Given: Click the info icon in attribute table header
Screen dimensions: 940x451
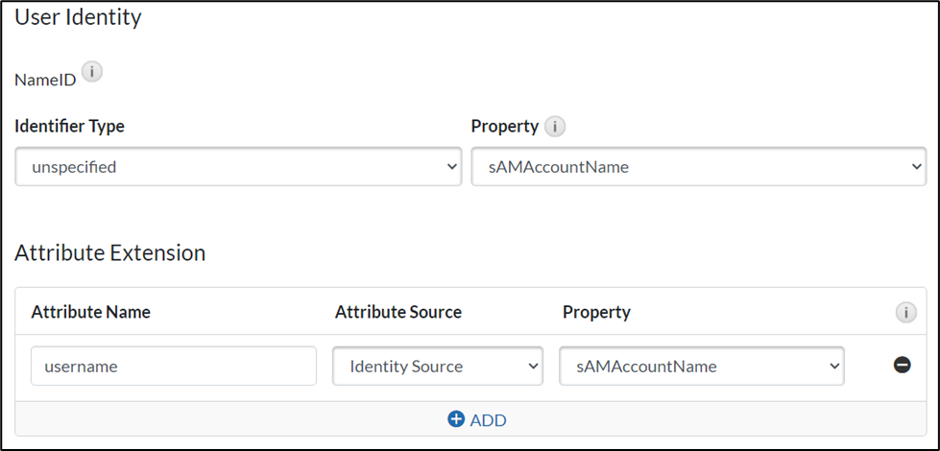Looking at the screenshot, I should pyautogui.click(x=904, y=312).
